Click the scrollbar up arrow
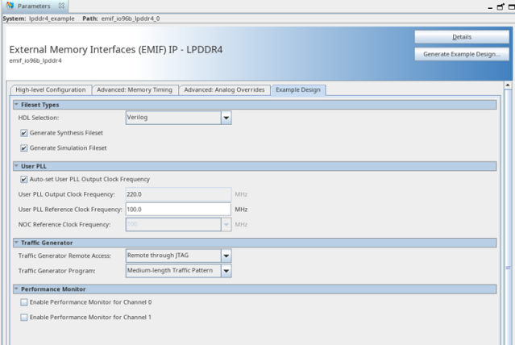The width and height of the screenshot is (515, 345). (508, 85)
